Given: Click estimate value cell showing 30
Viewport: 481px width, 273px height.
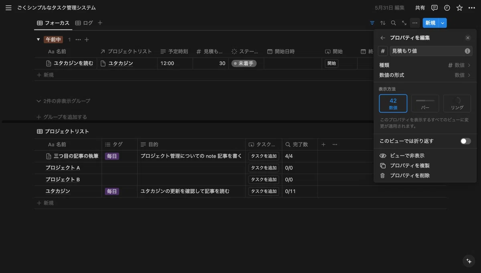Looking at the screenshot, I should pyautogui.click(x=211, y=63).
